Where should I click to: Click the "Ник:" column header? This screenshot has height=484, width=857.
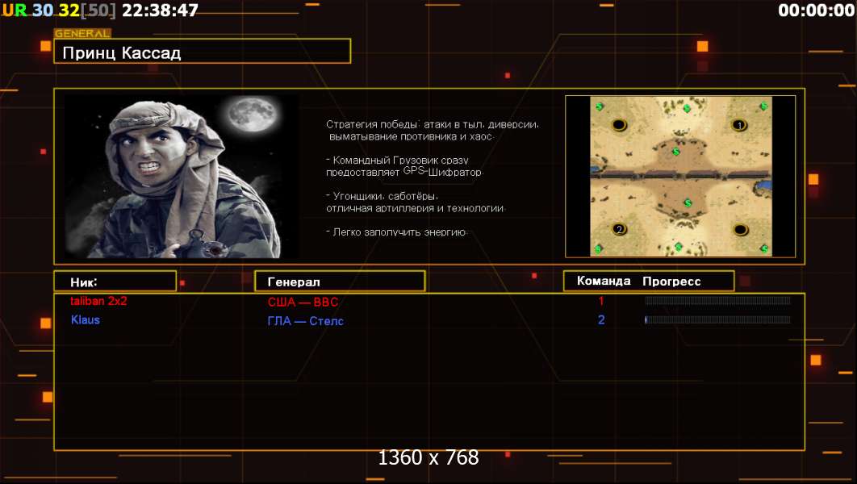[115, 282]
